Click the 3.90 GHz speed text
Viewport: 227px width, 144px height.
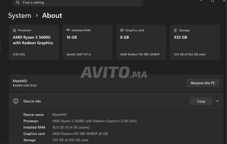19,54
